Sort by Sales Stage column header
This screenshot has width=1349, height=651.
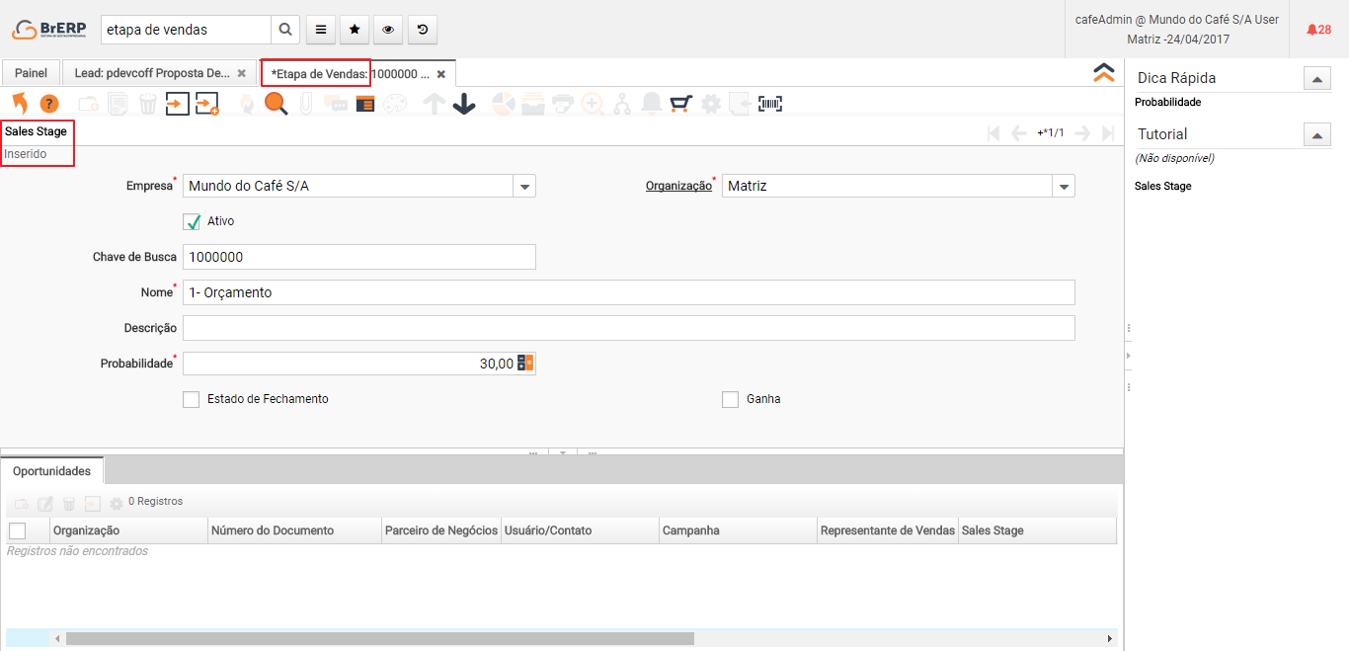(1037, 530)
